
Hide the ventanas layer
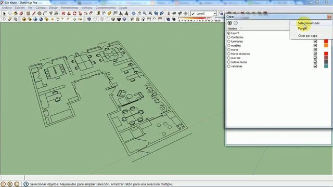click(315, 66)
